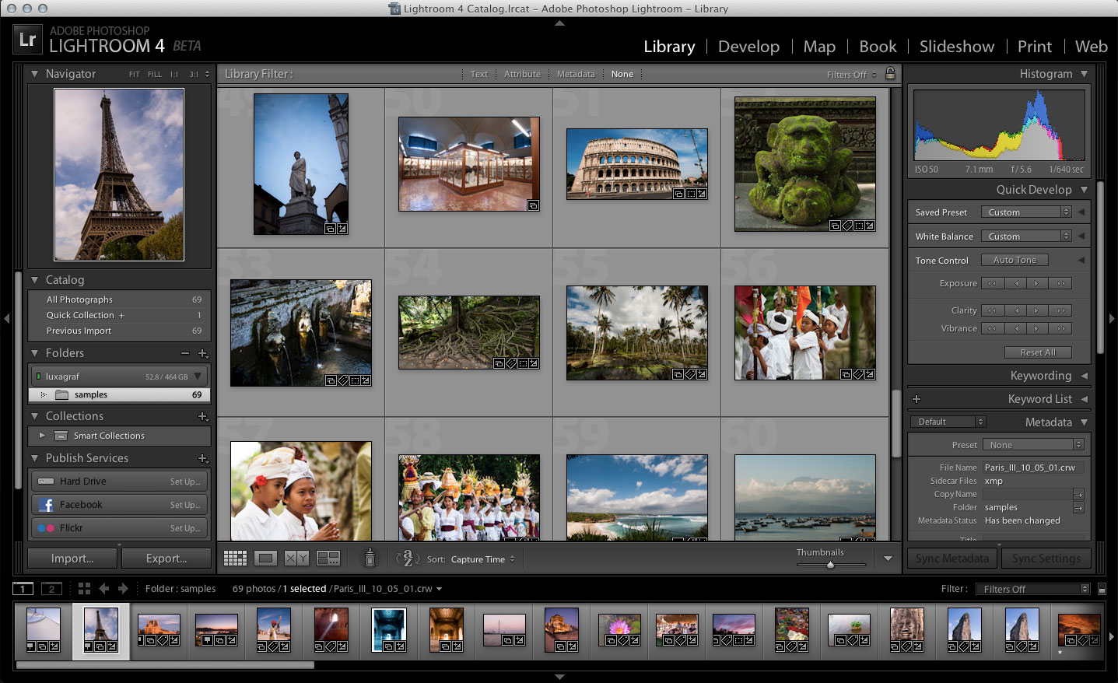The image size is (1118, 683).
Task: Toggle second monitor window button 2
Action: coord(51,589)
